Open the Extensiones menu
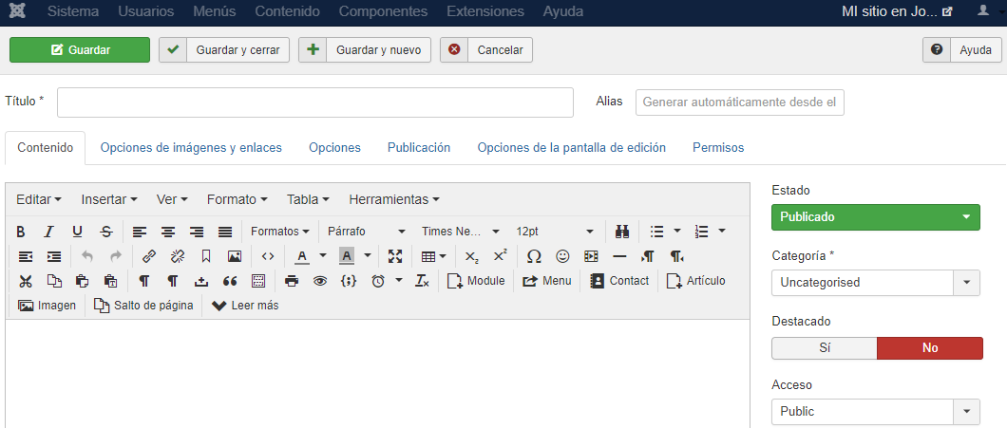Image resolution: width=1007 pixels, height=428 pixels. tap(484, 12)
